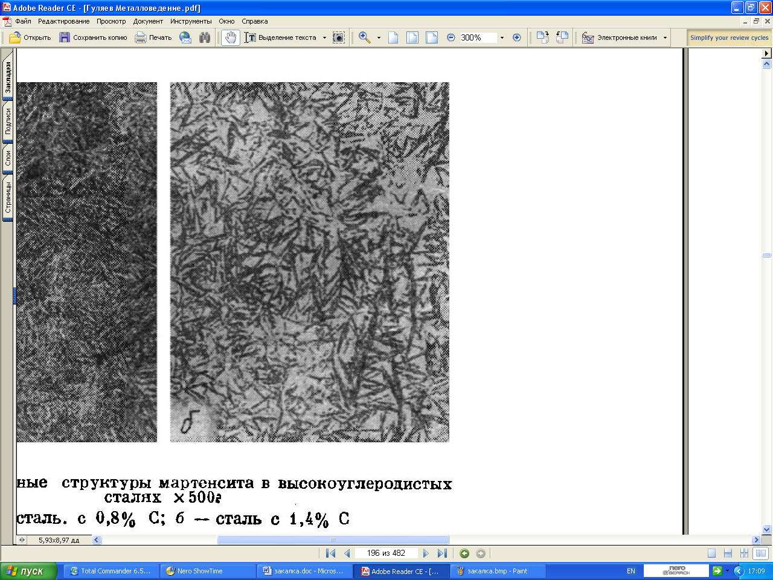Click the green previous view button
Screen dimensions: 773x580
(464, 553)
